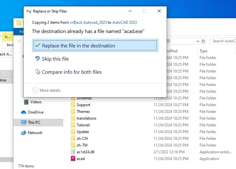Select the zh-CN folder
This screenshot has height=169, width=236.
pyautogui.click(x=82, y=139)
